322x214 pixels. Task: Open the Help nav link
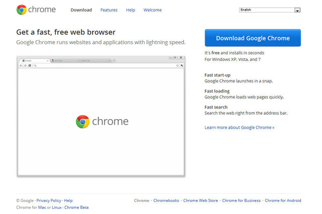[x=130, y=10]
